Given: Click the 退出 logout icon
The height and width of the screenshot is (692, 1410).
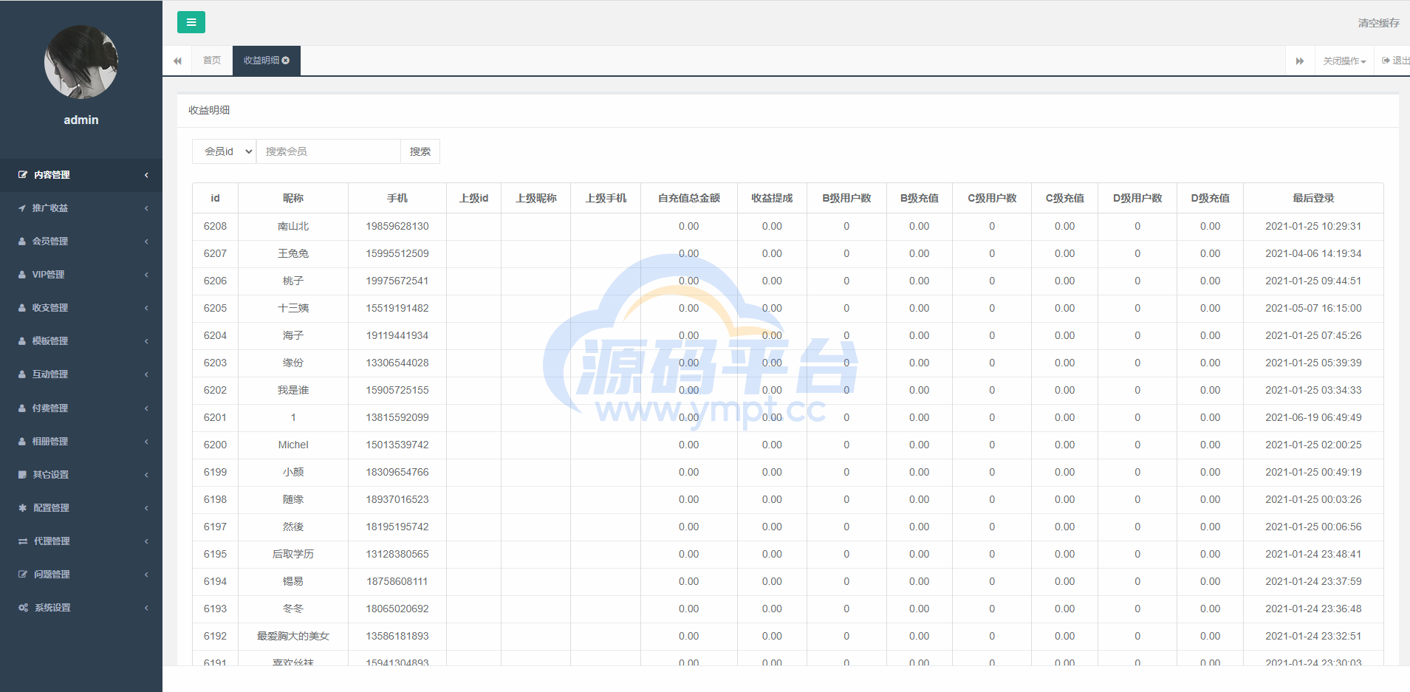Looking at the screenshot, I should pos(1386,61).
